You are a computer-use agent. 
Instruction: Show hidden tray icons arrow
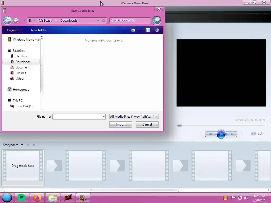tap(219, 198)
